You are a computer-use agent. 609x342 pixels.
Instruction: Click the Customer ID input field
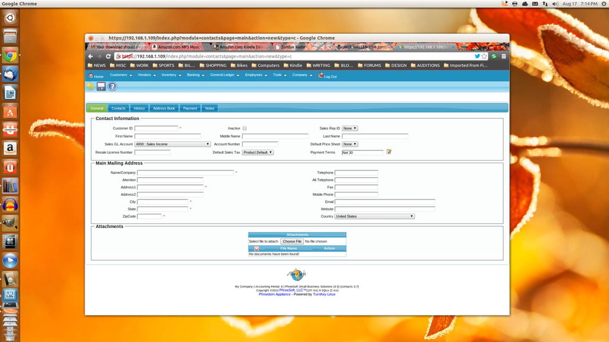[156, 128]
